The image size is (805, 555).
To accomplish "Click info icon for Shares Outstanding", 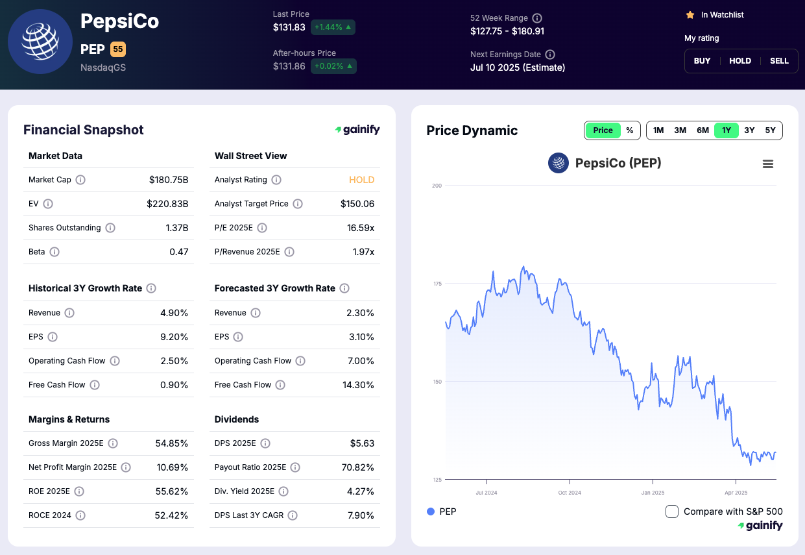I will [110, 228].
